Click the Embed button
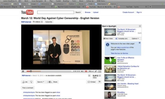165x99 pixels. coord(91,82)
